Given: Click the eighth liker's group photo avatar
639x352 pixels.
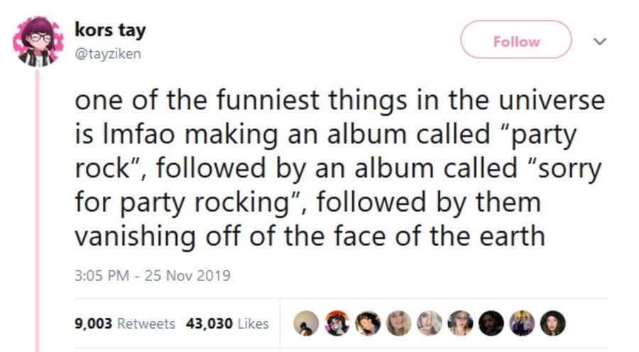Looking at the screenshot, I should (522, 323).
